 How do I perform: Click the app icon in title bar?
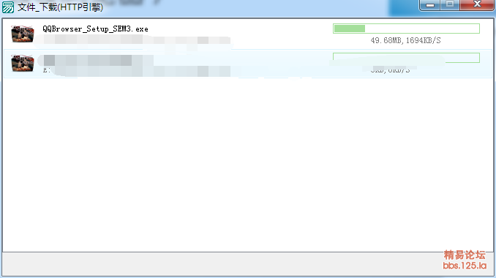[8, 7]
